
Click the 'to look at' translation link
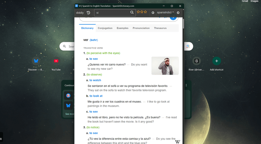pos(96,96)
